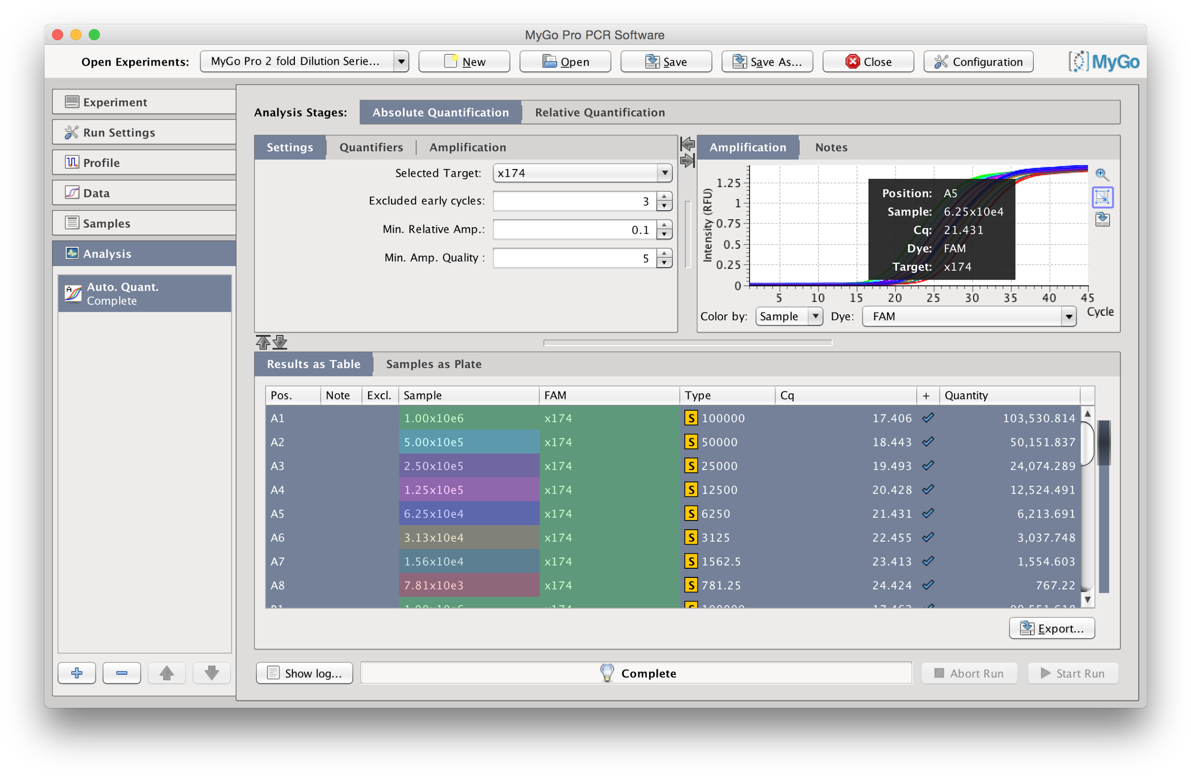The width and height of the screenshot is (1191, 776).
Task: Open the Color by Sample dropdown
Action: (789, 316)
